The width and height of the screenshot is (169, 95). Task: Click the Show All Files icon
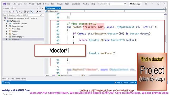point(27,12)
